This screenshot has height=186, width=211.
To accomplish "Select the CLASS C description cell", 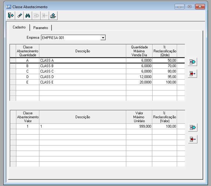I will pos(83,71).
